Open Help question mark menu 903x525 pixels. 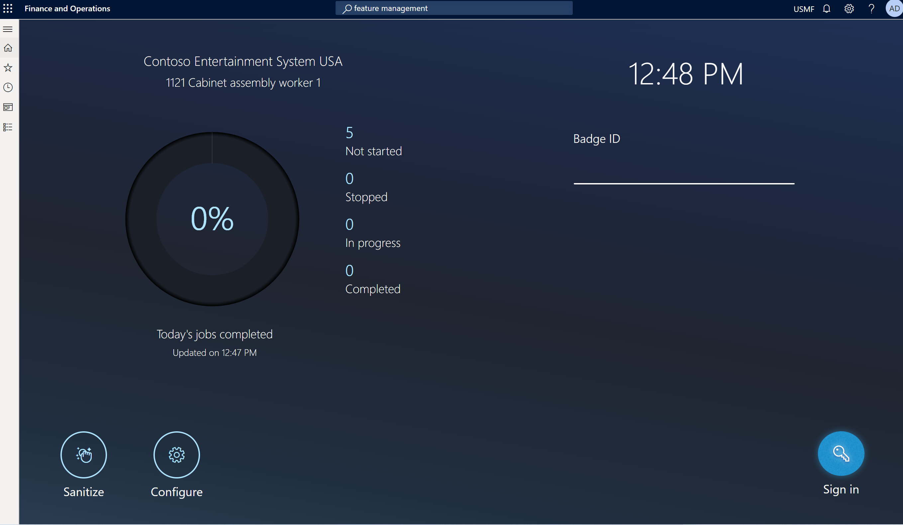coord(871,9)
